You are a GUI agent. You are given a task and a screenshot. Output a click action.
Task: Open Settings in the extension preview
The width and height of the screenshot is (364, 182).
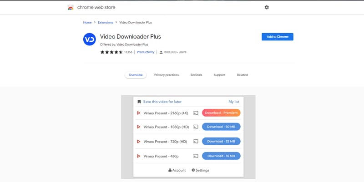coord(200,170)
